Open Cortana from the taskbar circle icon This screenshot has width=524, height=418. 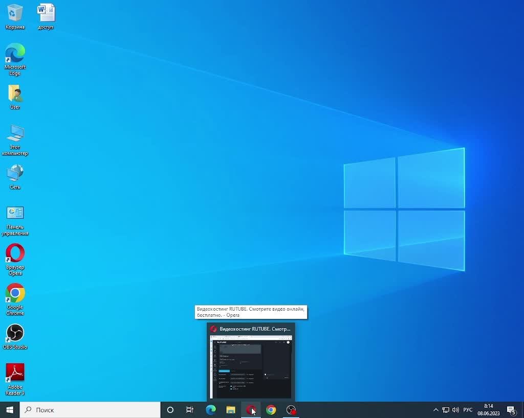170,410
